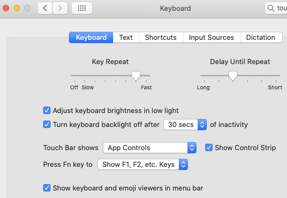Image resolution: width=287 pixels, height=198 pixels.
Task: Click the Key Repeat slider thumb
Action: click(x=136, y=76)
